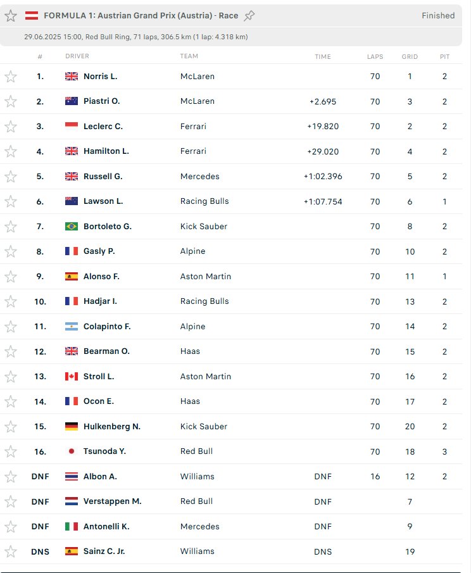Click the TIME column header
Image resolution: width=471 pixels, height=573 pixels.
(x=323, y=56)
